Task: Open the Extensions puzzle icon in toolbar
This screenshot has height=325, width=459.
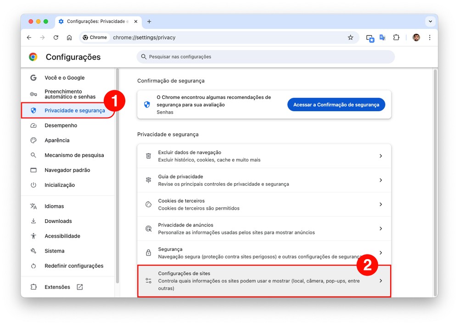Action: click(396, 38)
